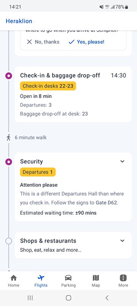Open Parking via the car icon
This screenshot has height=306, width=137.
pos(68,278)
